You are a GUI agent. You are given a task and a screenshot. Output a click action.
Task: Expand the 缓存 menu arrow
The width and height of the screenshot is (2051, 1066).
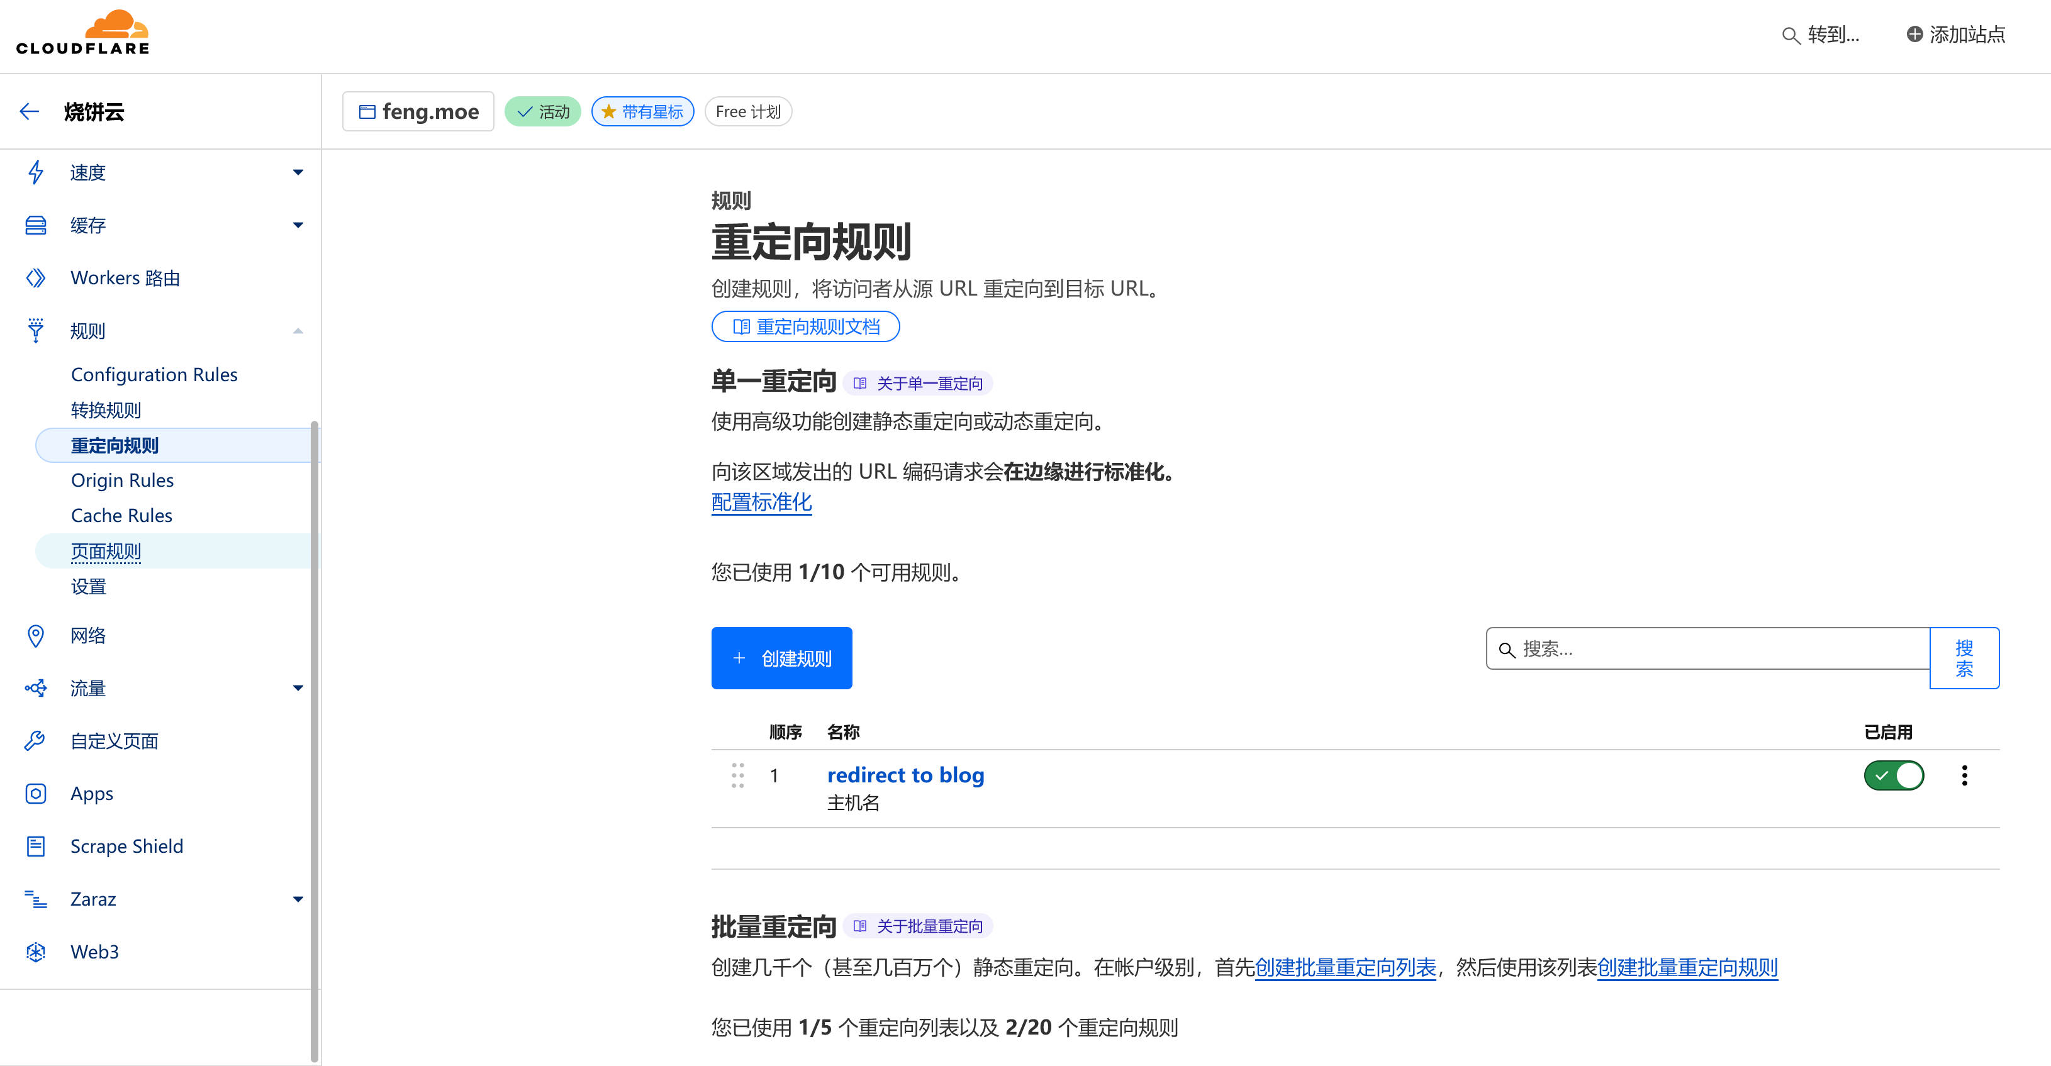298,225
